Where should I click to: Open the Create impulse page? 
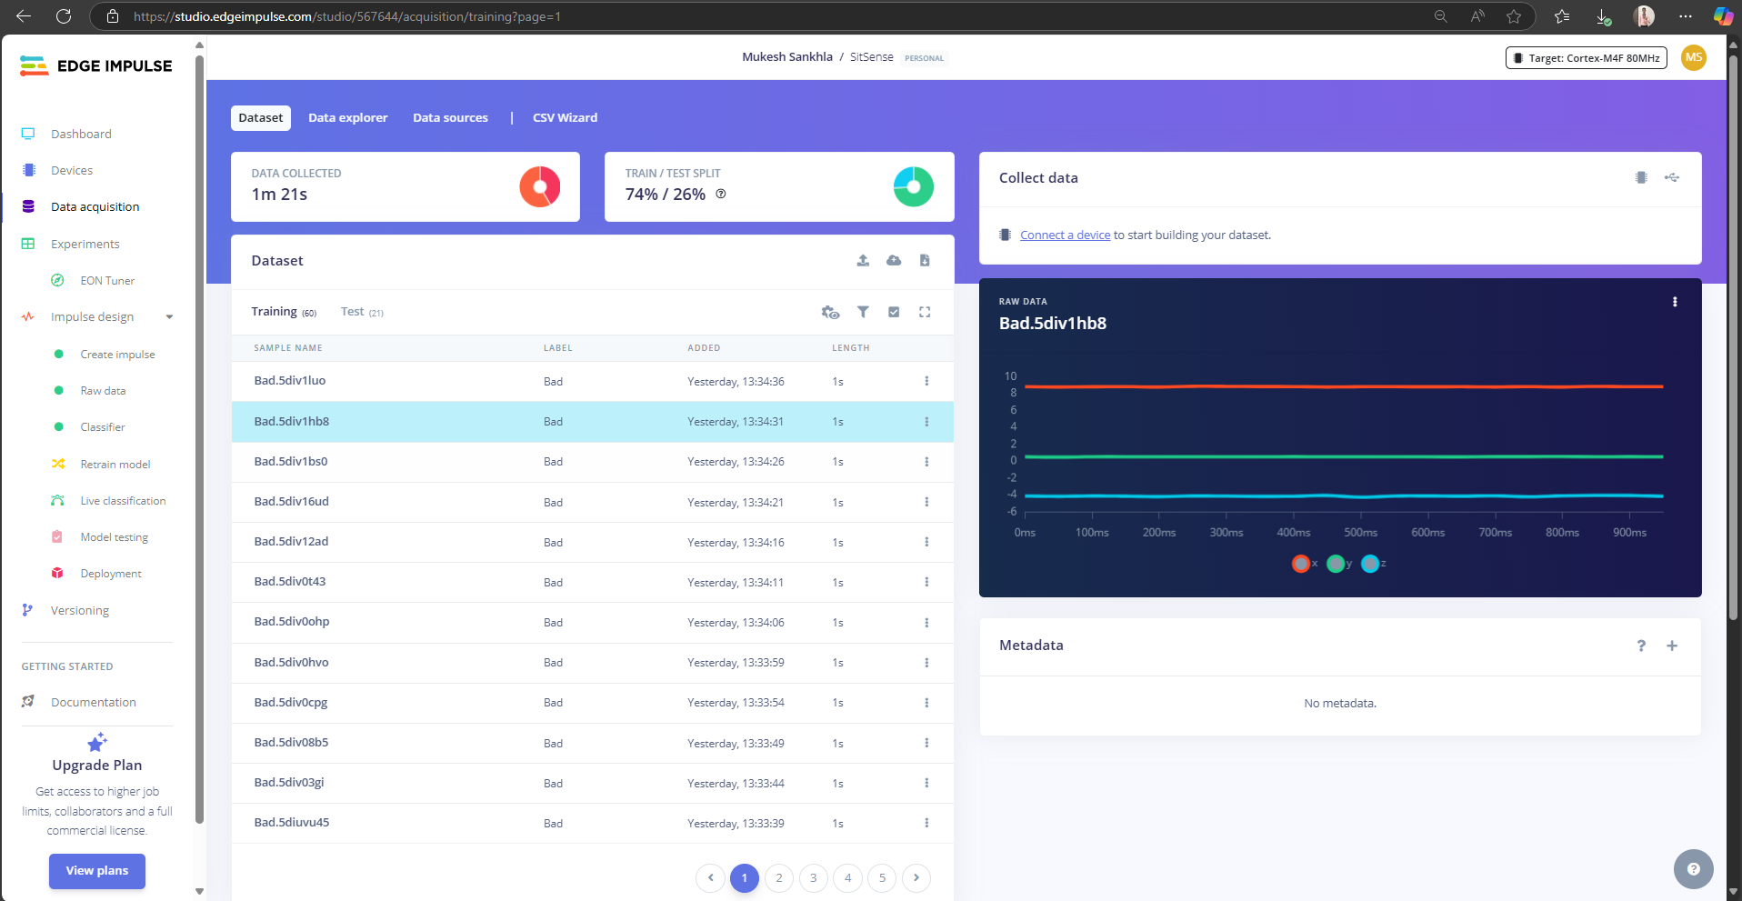[x=117, y=354]
